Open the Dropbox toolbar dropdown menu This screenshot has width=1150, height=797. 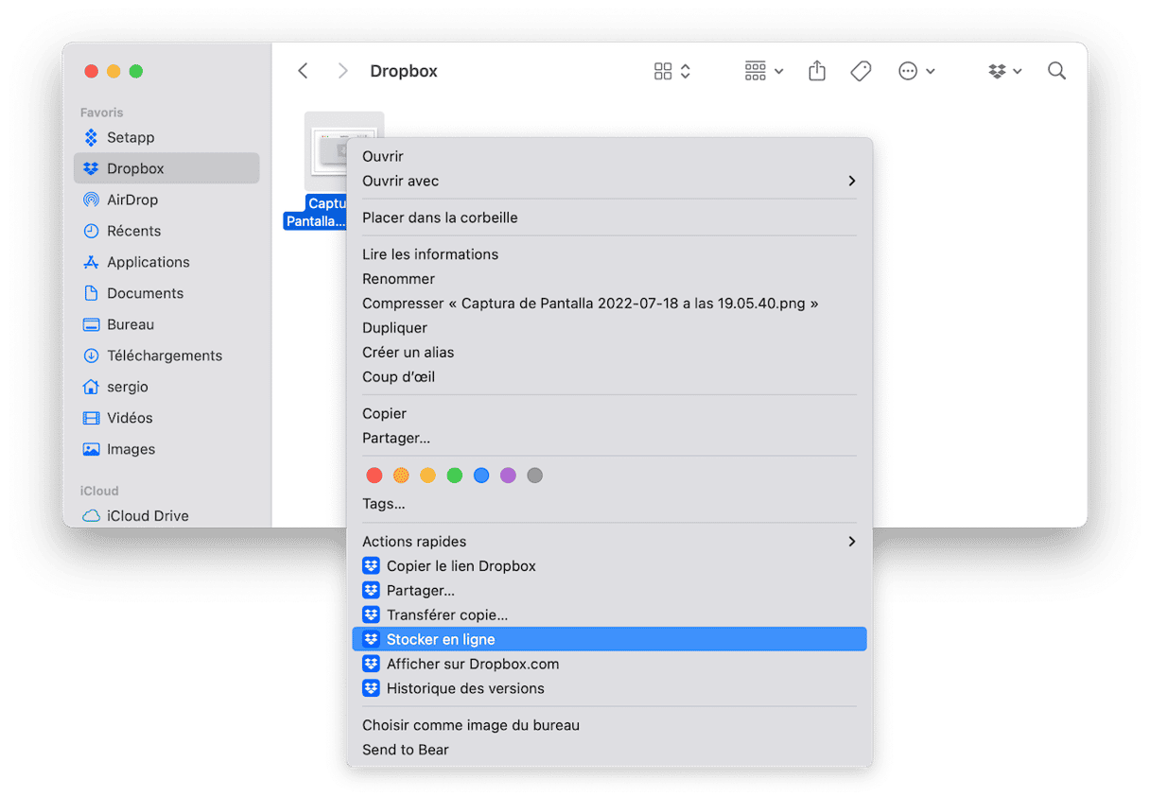tap(1004, 71)
